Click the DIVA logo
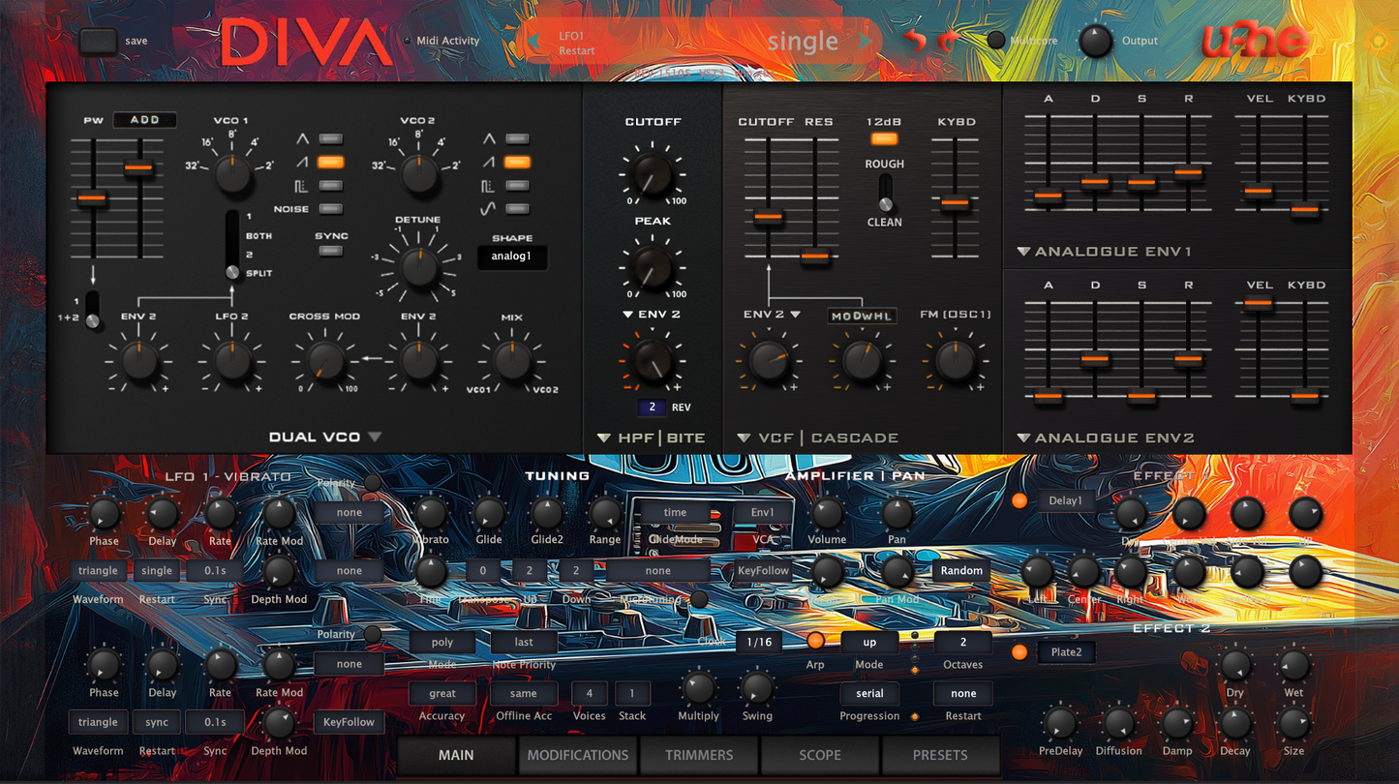Viewport: 1399px width, 784px height. 306,43
